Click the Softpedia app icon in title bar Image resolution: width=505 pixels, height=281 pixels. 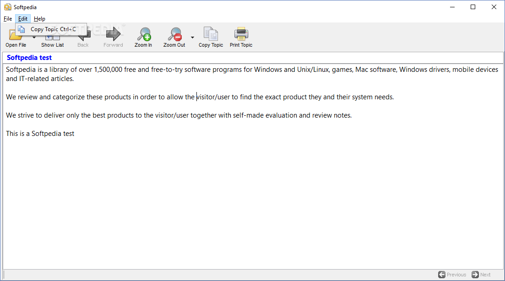(x=7, y=7)
